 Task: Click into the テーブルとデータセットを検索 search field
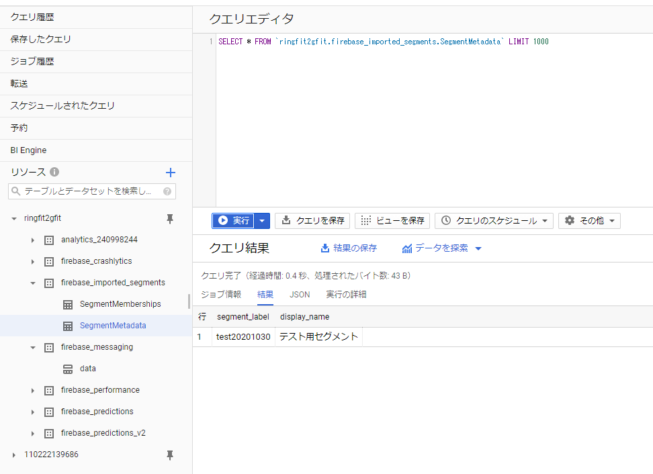pyautogui.click(x=92, y=191)
